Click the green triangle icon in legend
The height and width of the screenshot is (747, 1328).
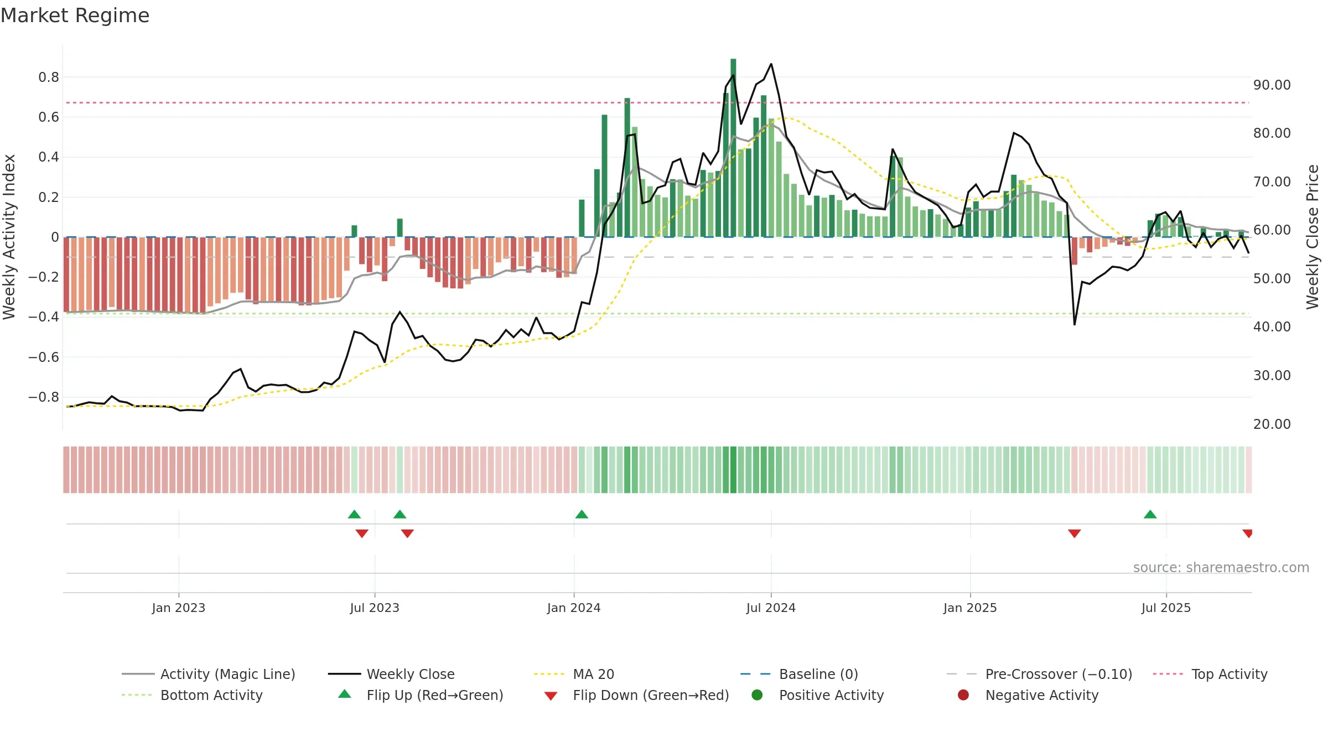coord(345,694)
